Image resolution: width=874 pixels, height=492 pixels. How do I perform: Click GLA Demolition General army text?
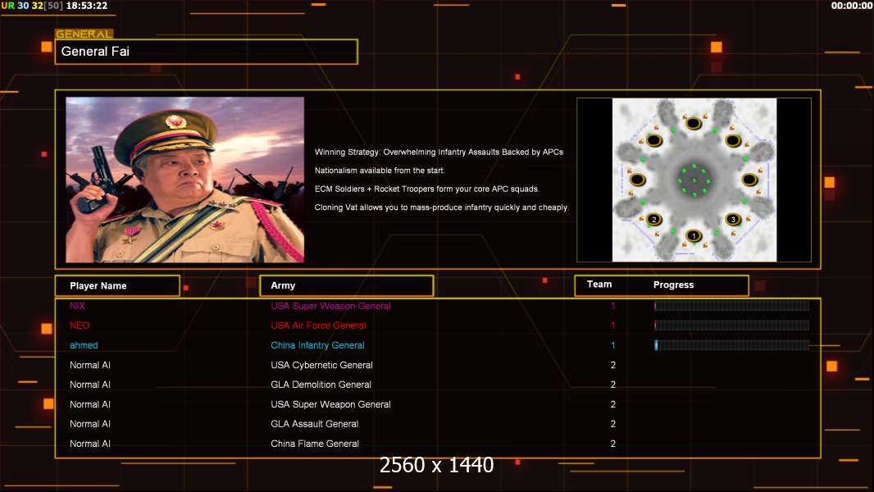click(321, 385)
